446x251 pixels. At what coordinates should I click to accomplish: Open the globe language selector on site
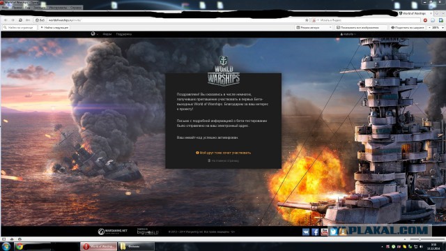click(x=94, y=34)
